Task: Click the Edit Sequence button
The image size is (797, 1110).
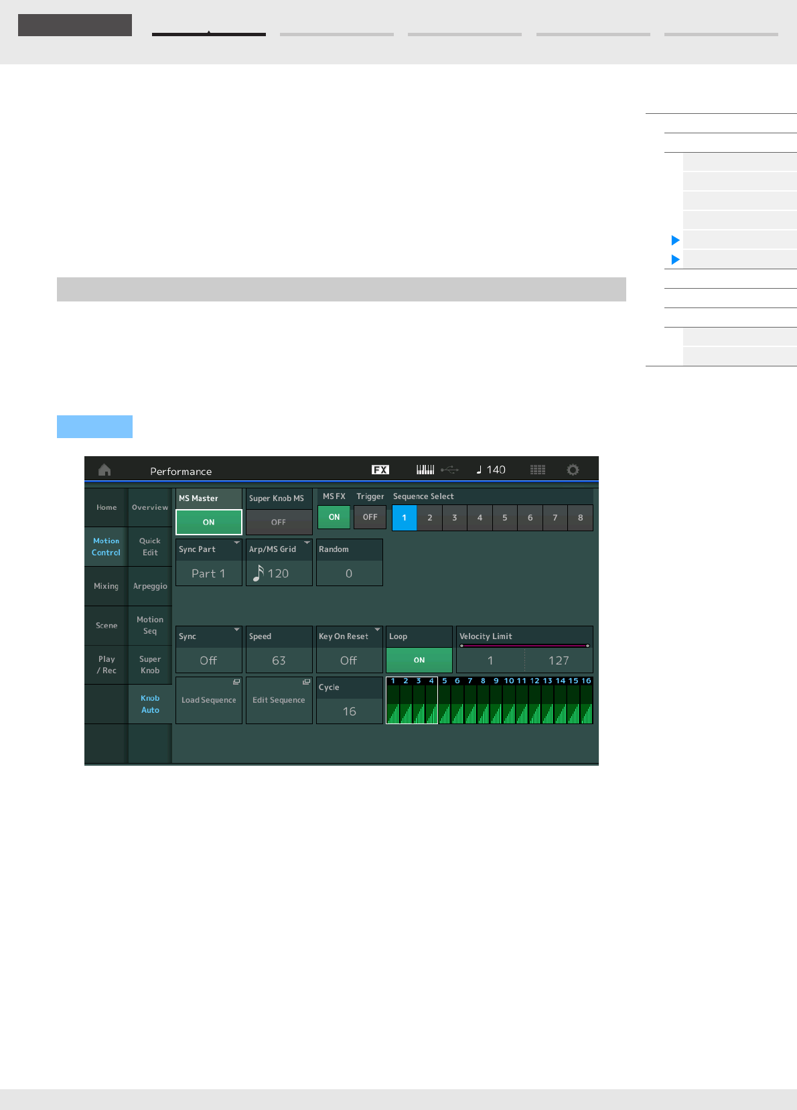Action: 279,701
